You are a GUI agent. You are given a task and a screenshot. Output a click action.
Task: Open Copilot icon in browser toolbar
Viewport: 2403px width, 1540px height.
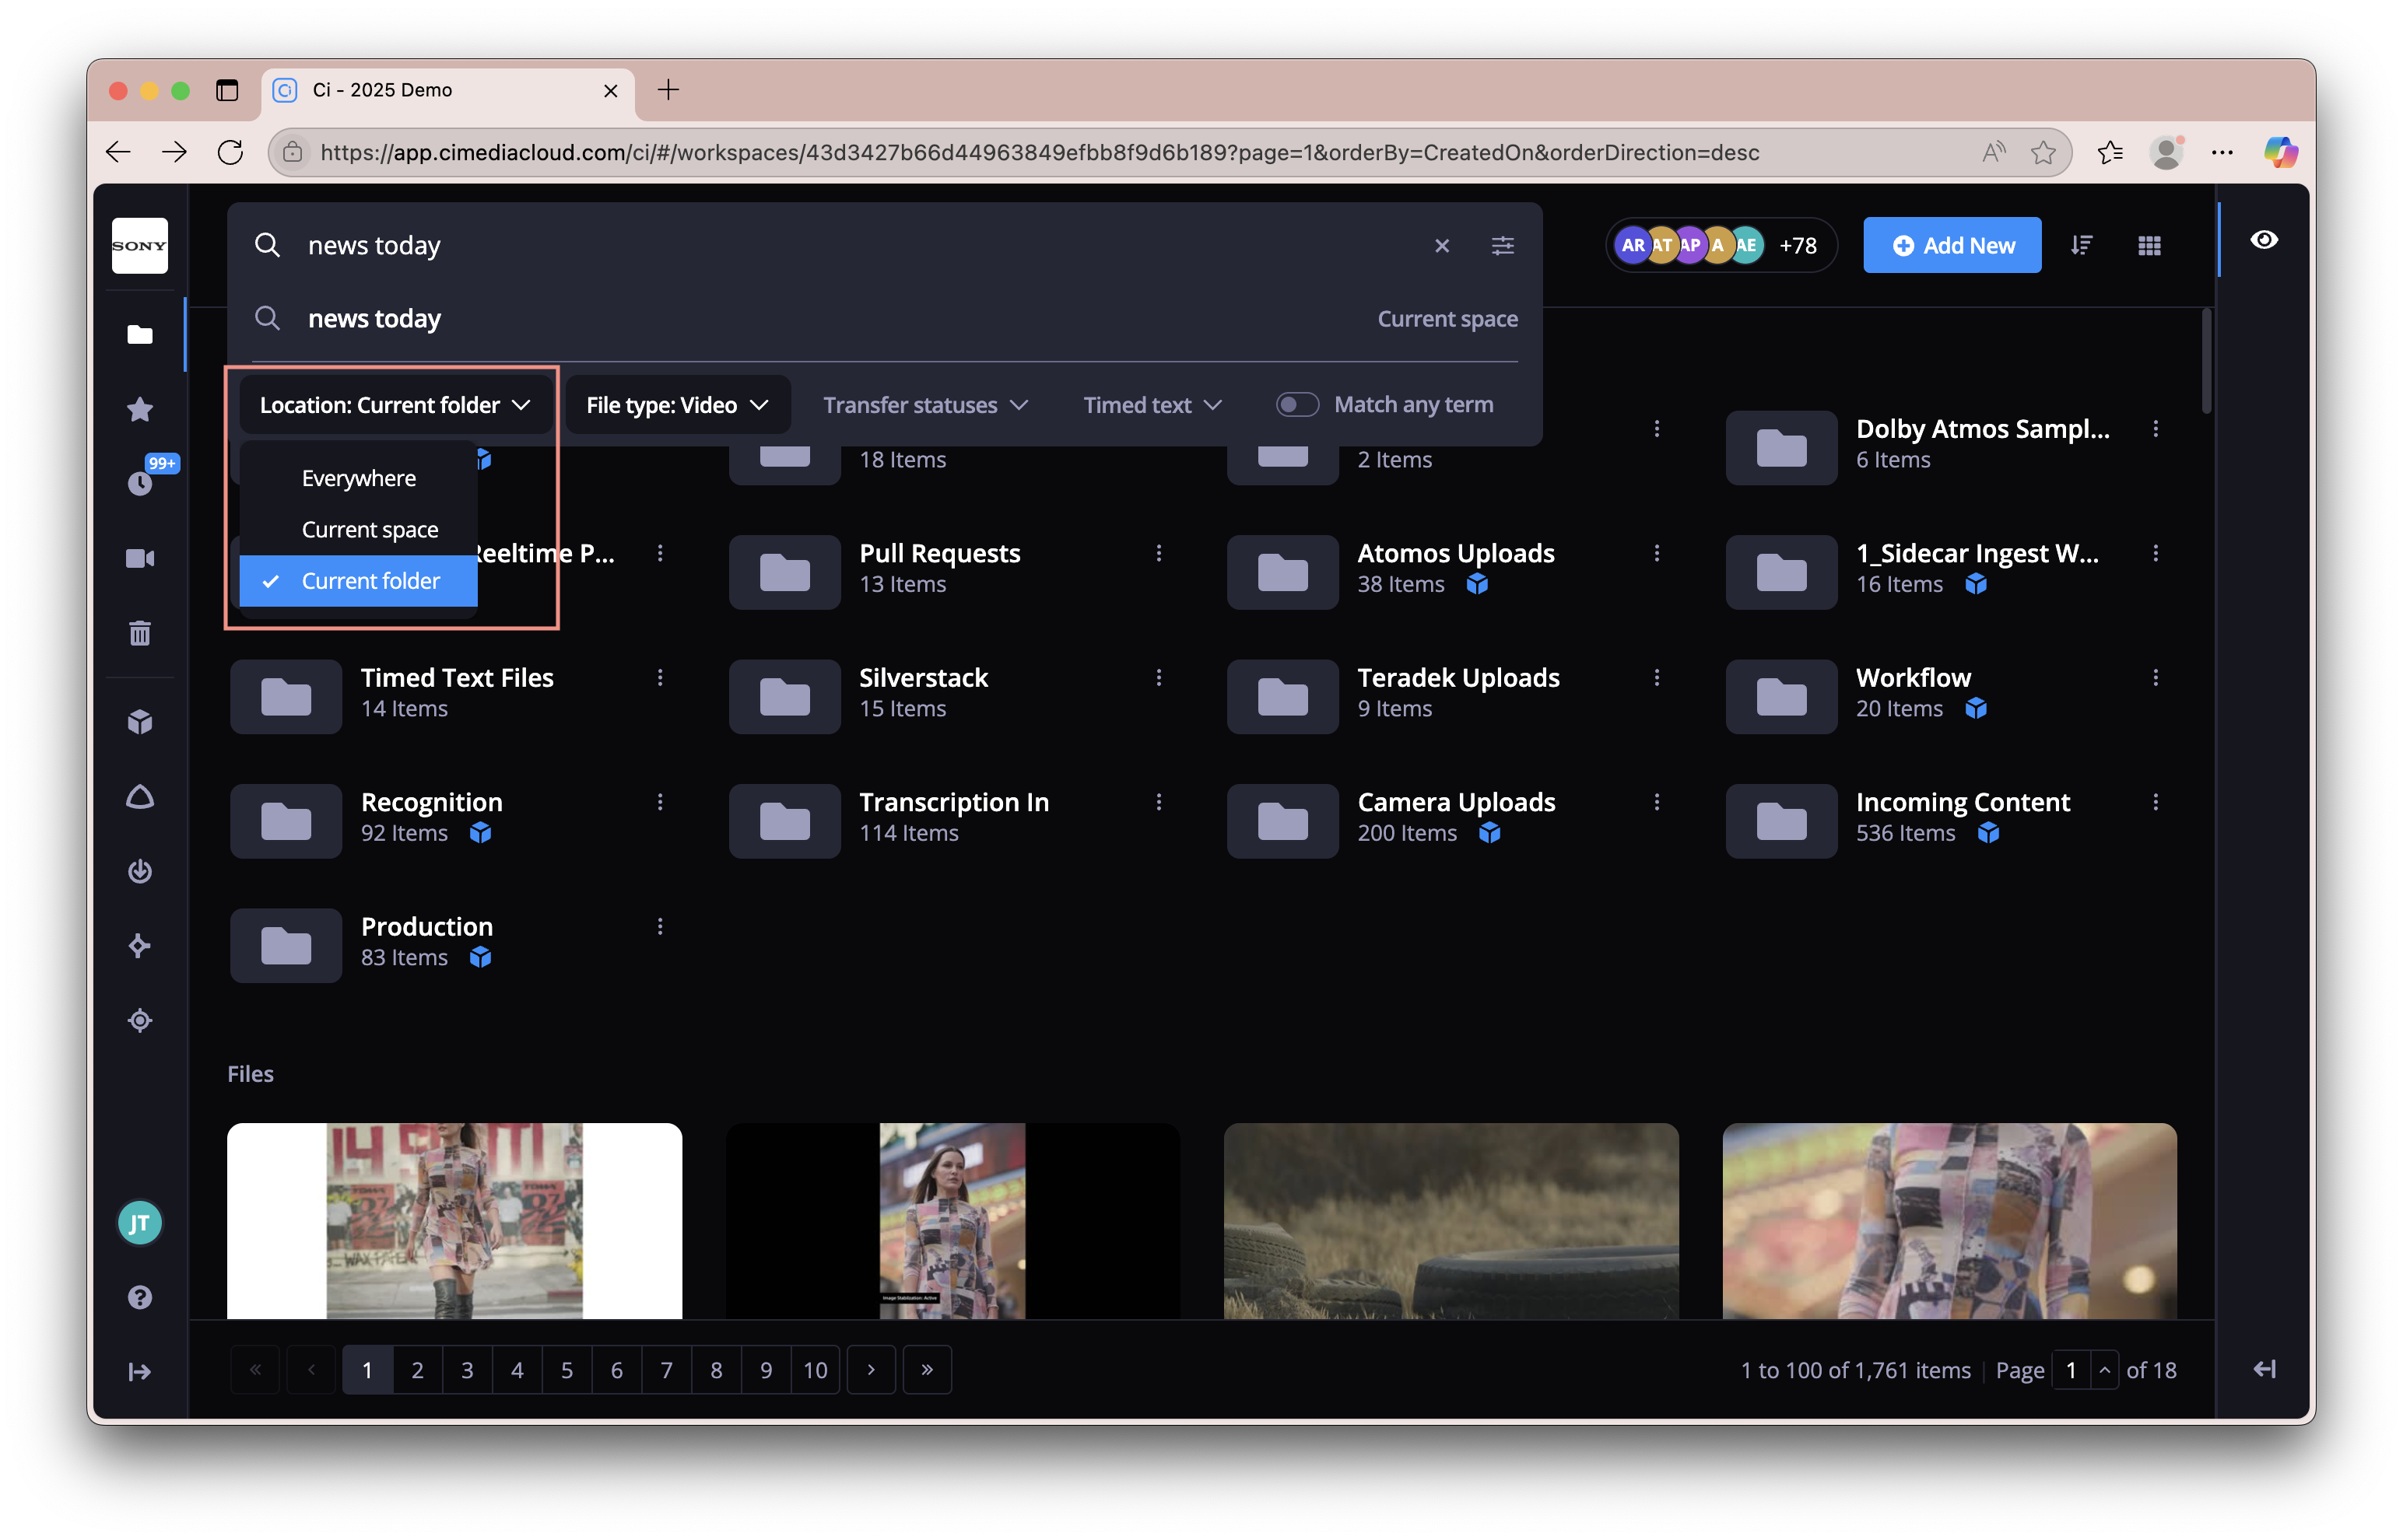pos(2280,152)
